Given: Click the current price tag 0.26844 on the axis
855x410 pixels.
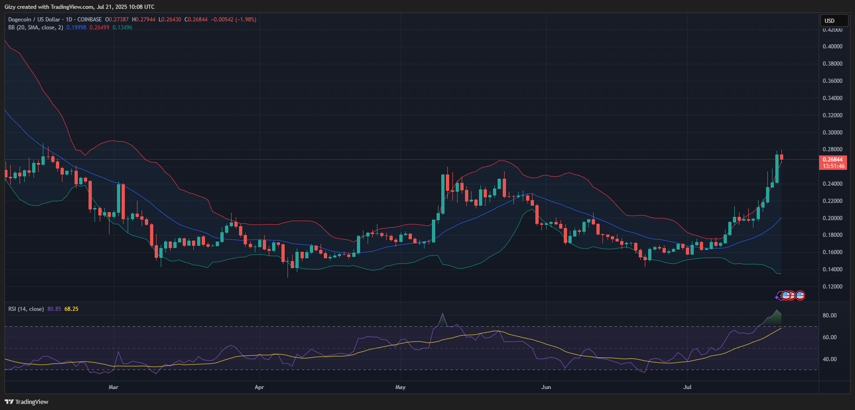Looking at the screenshot, I should [833, 160].
